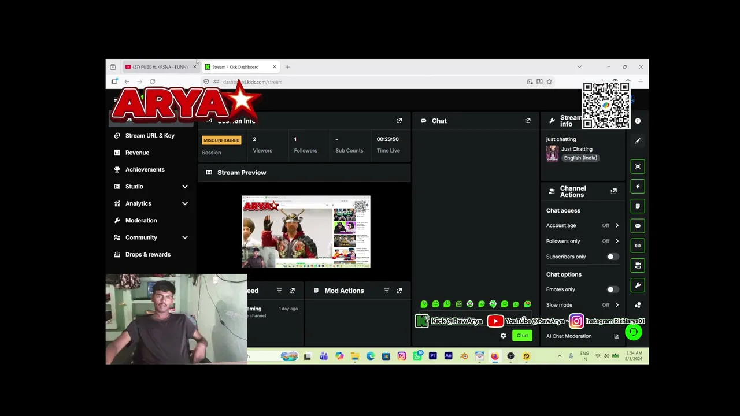Show hidden system tray icons
The width and height of the screenshot is (740, 416).
559,356
